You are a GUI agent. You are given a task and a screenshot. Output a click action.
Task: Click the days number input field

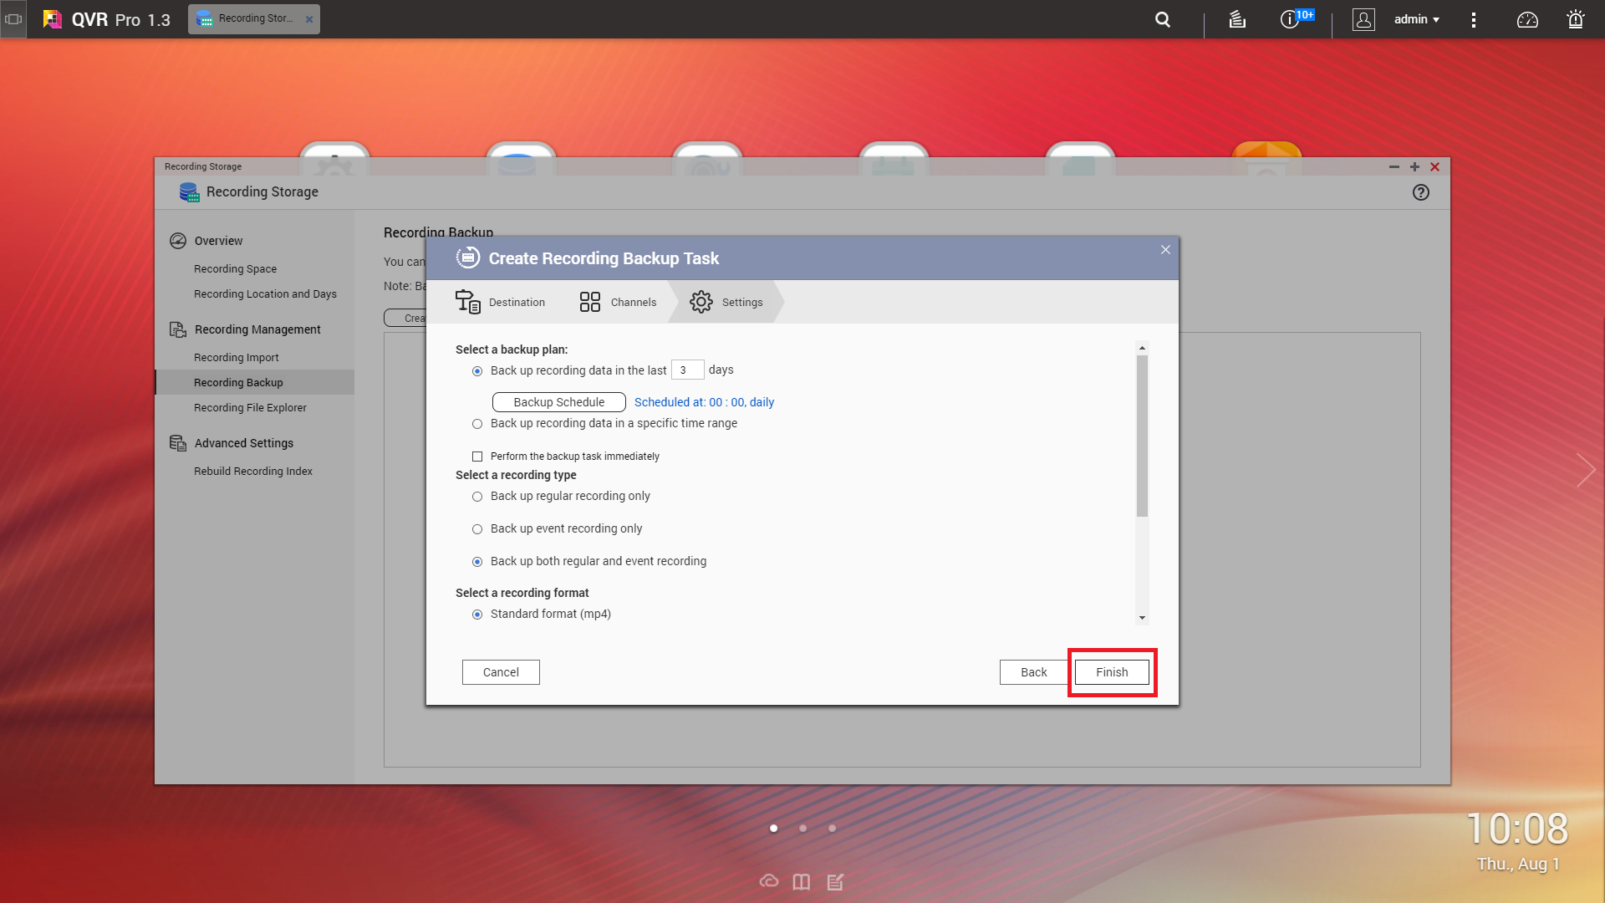(x=686, y=370)
